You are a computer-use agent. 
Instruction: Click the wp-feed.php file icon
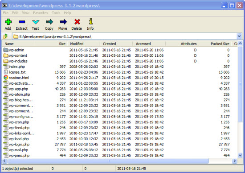click(x=6, y=128)
